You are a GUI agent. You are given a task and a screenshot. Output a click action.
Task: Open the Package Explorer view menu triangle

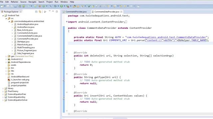click(50, 11)
